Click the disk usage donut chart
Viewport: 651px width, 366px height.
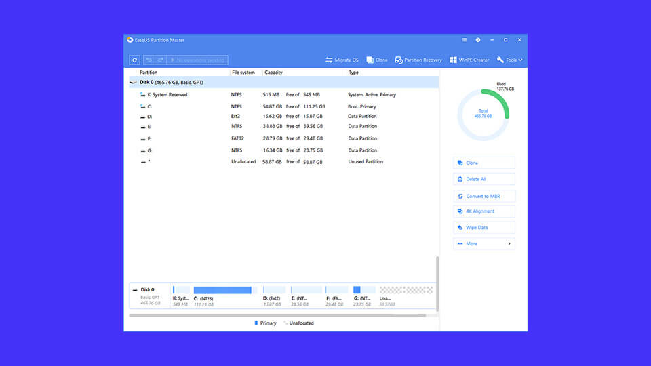[x=484, y=115]
